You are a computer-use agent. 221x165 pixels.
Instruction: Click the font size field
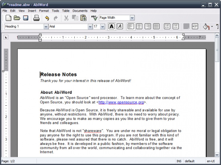point(97,26)
